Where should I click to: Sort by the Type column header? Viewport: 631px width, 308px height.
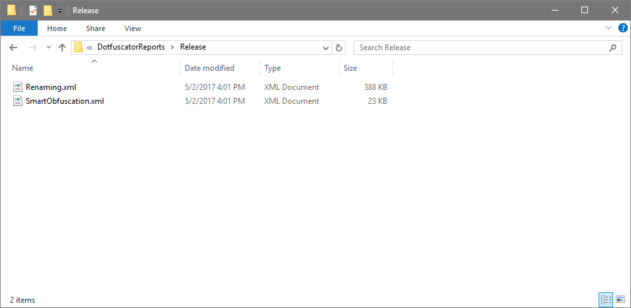pos(299,68)
